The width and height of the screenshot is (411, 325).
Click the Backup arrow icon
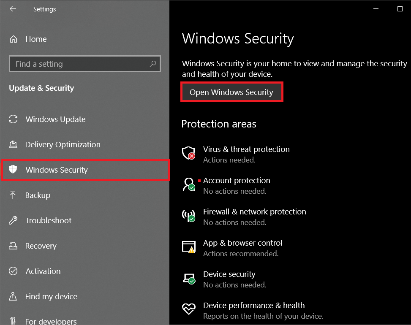click(x=13, y=195)
